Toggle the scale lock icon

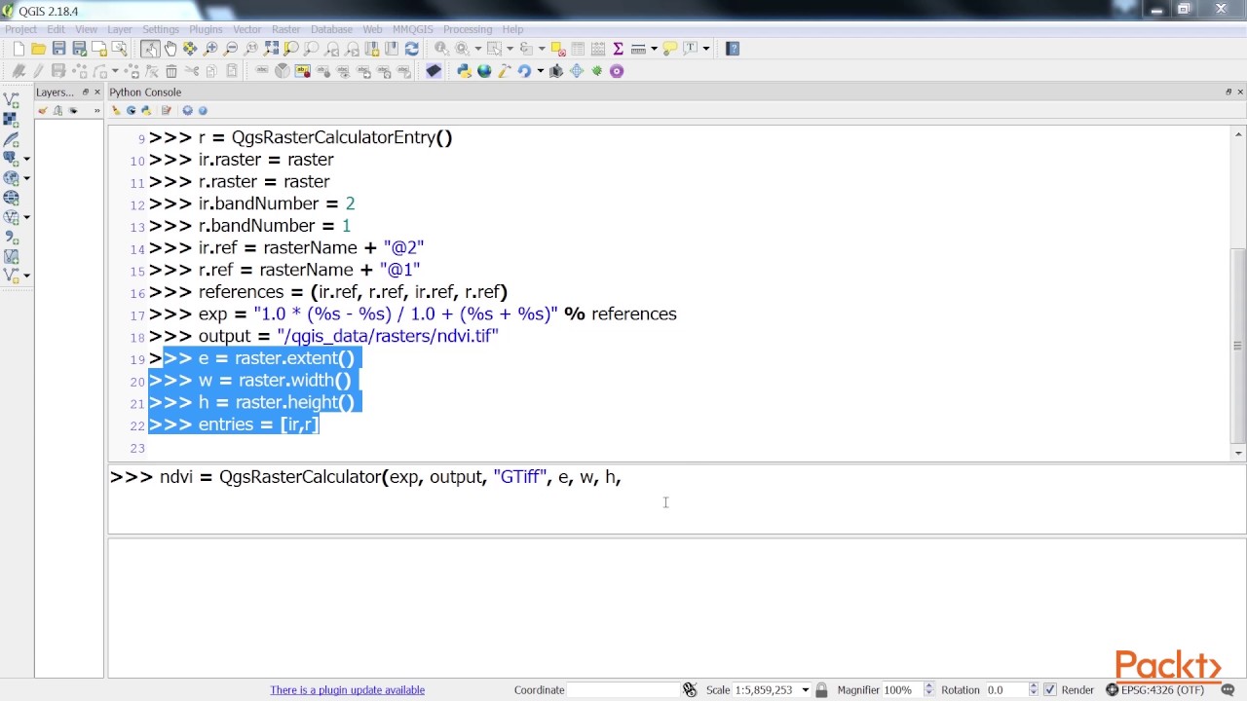[821, 690]
